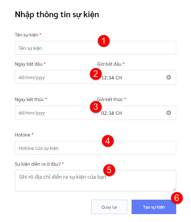Click the Sự kiện diễn ra ở đâu? label

point(38,164)
